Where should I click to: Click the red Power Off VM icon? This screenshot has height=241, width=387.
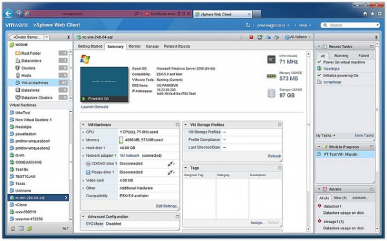coord(252,37)
